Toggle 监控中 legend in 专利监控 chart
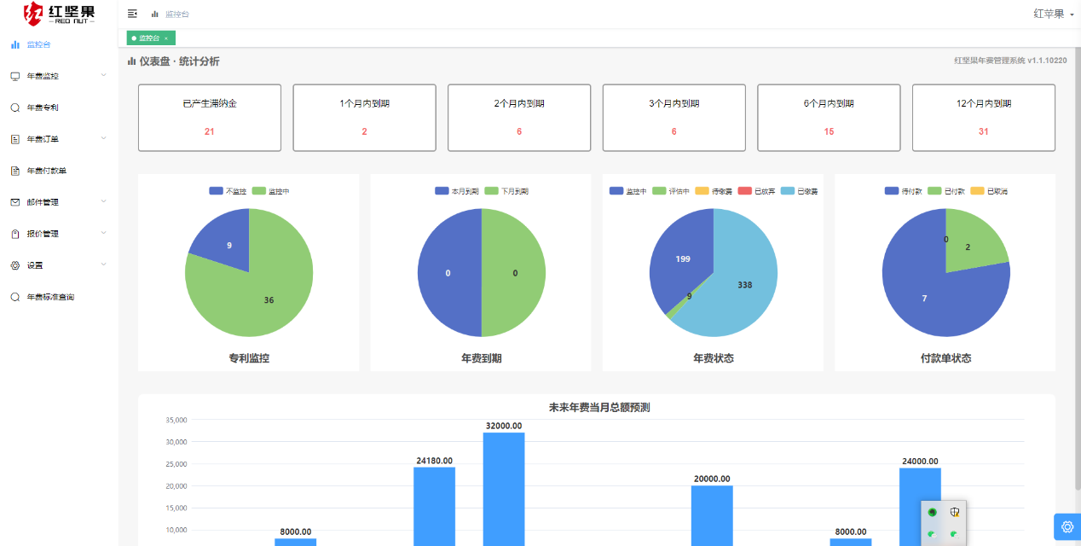Viewport: 1081px width, 546px height. click(270, 191)
